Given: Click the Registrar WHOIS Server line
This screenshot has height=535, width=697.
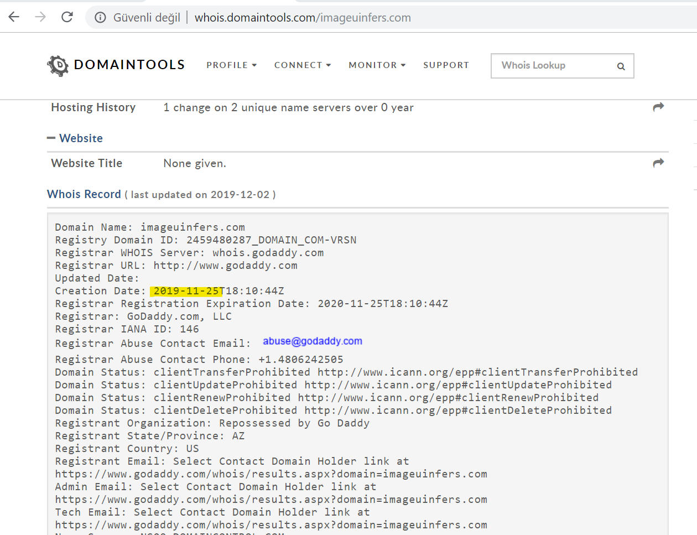Looking at the screenshot, I should (x=189, y=253).
